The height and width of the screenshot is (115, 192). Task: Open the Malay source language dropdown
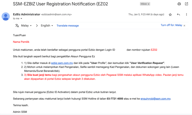(x=26, y=26)
